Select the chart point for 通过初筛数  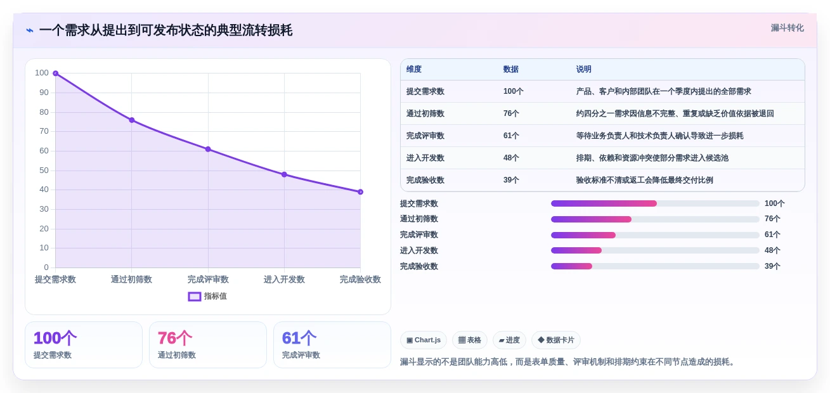pos(132,120)
